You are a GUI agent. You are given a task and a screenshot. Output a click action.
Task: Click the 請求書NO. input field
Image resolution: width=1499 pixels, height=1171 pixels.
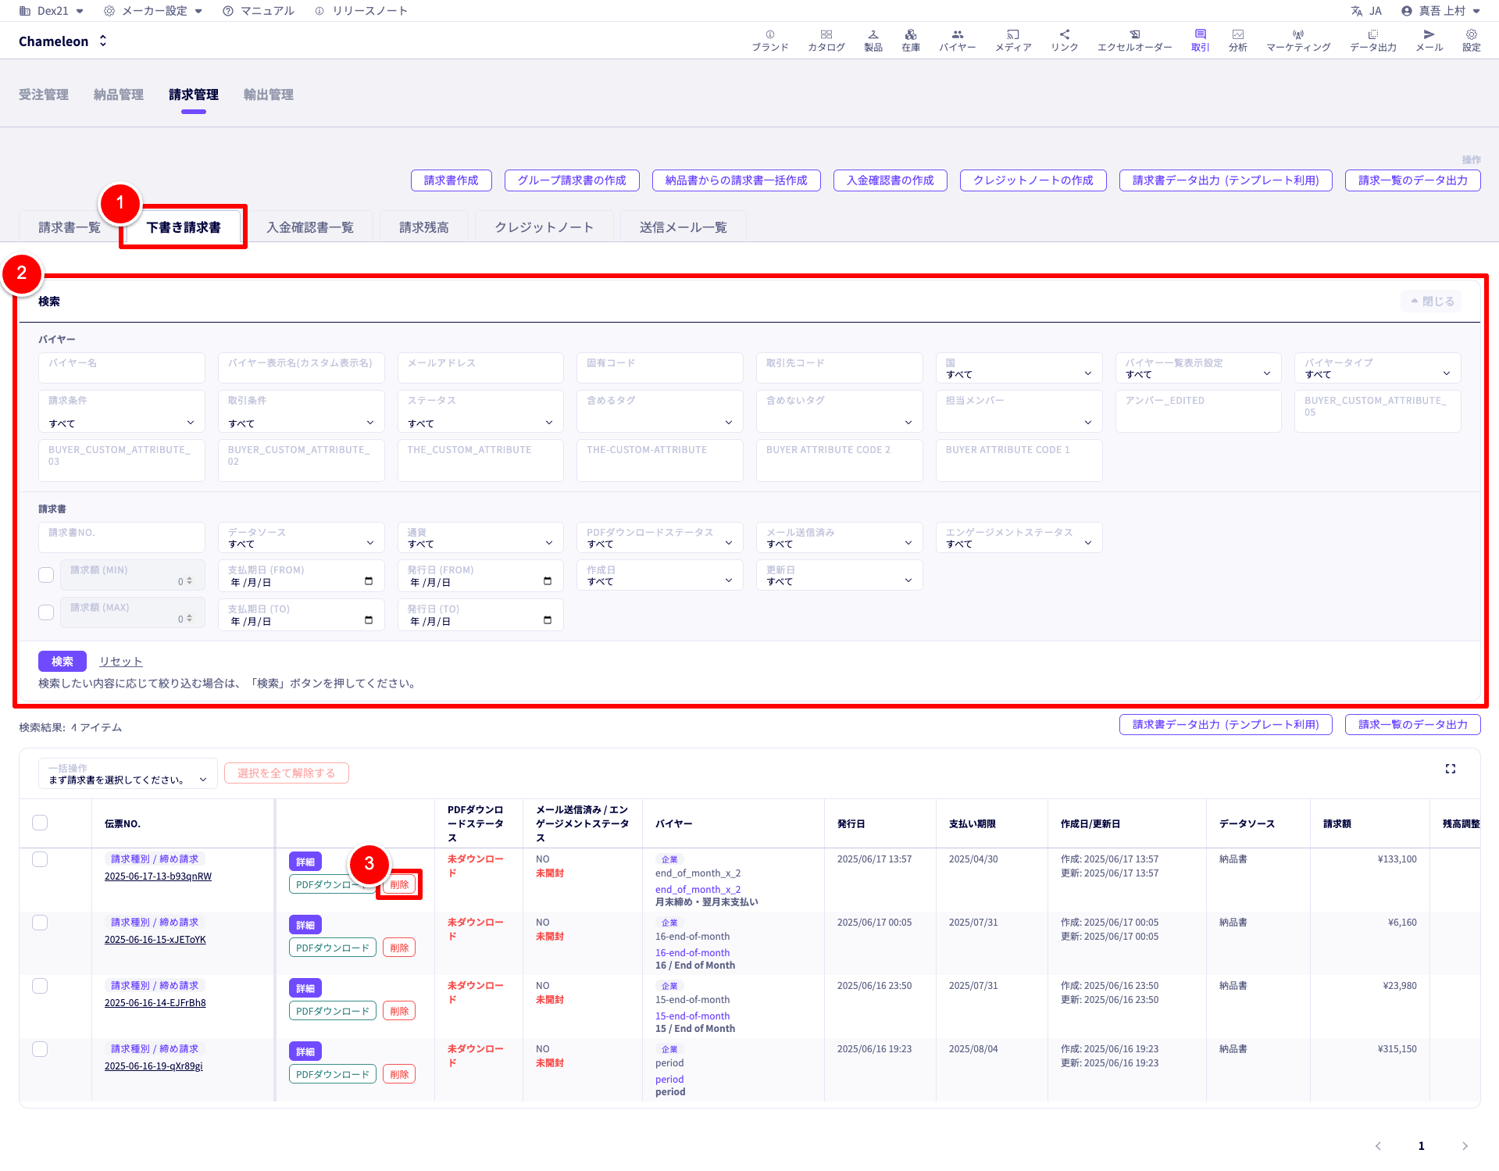(x=122, y=537)
